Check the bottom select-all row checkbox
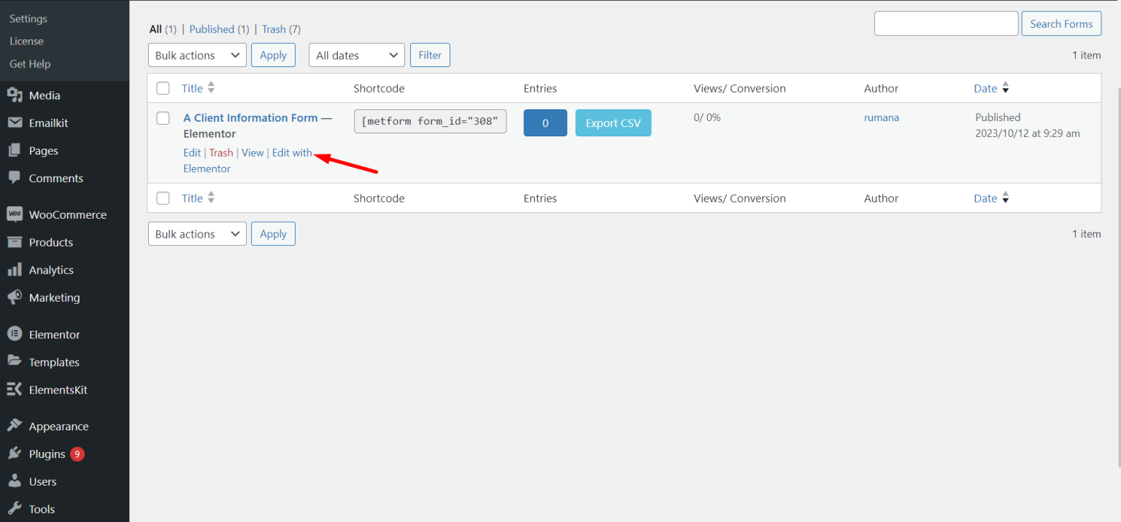 [x=163, y=198]
